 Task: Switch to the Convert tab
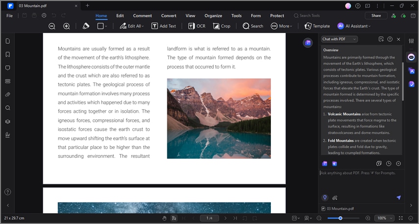tap(169, 16)
